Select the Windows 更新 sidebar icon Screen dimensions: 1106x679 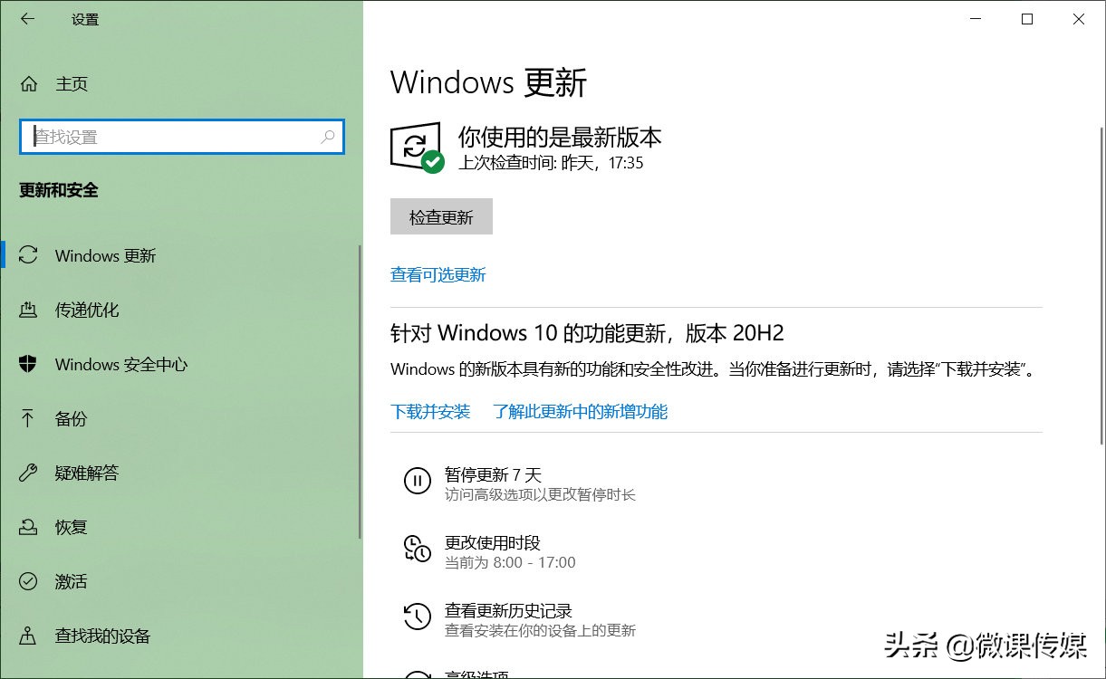tap(28, 255)
